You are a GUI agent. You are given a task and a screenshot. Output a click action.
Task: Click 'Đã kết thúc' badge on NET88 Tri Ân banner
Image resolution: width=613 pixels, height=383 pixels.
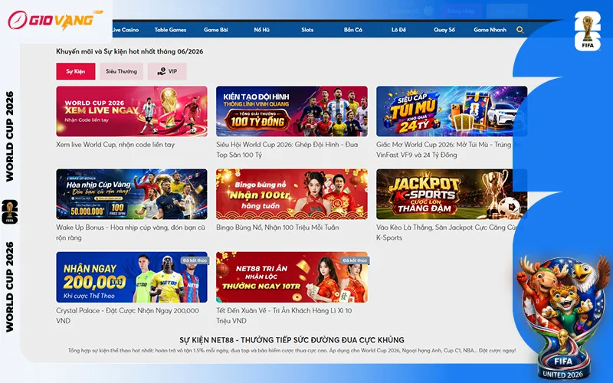click(355, 260)
